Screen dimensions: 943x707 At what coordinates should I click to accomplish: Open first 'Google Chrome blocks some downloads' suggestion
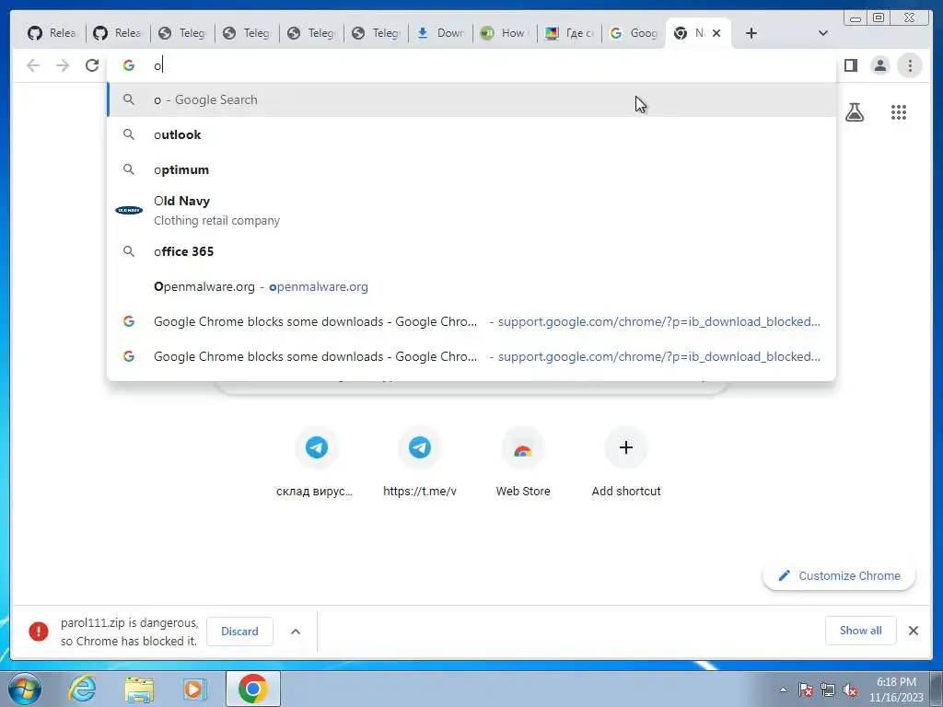(471, 321)
